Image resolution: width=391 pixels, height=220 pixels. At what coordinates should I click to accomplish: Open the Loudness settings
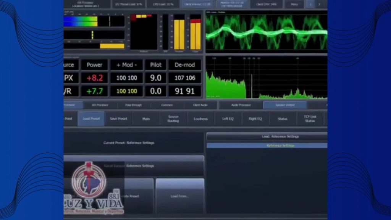pyautogui.click(x=200, y=119)
